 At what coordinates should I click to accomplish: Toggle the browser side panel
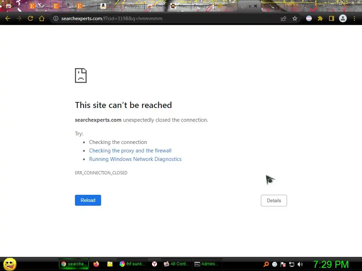332,18
